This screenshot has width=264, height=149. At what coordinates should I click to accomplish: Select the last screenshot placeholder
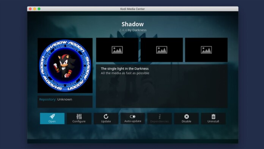[206, 50]
